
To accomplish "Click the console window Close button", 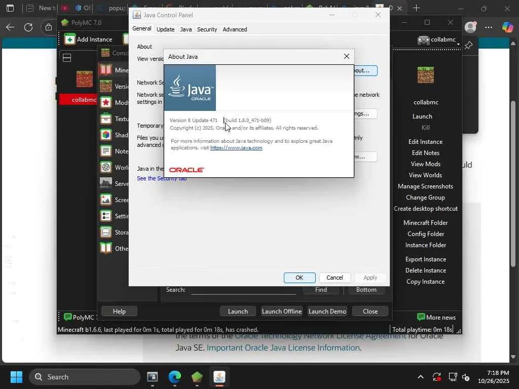I will pos(370,312).
